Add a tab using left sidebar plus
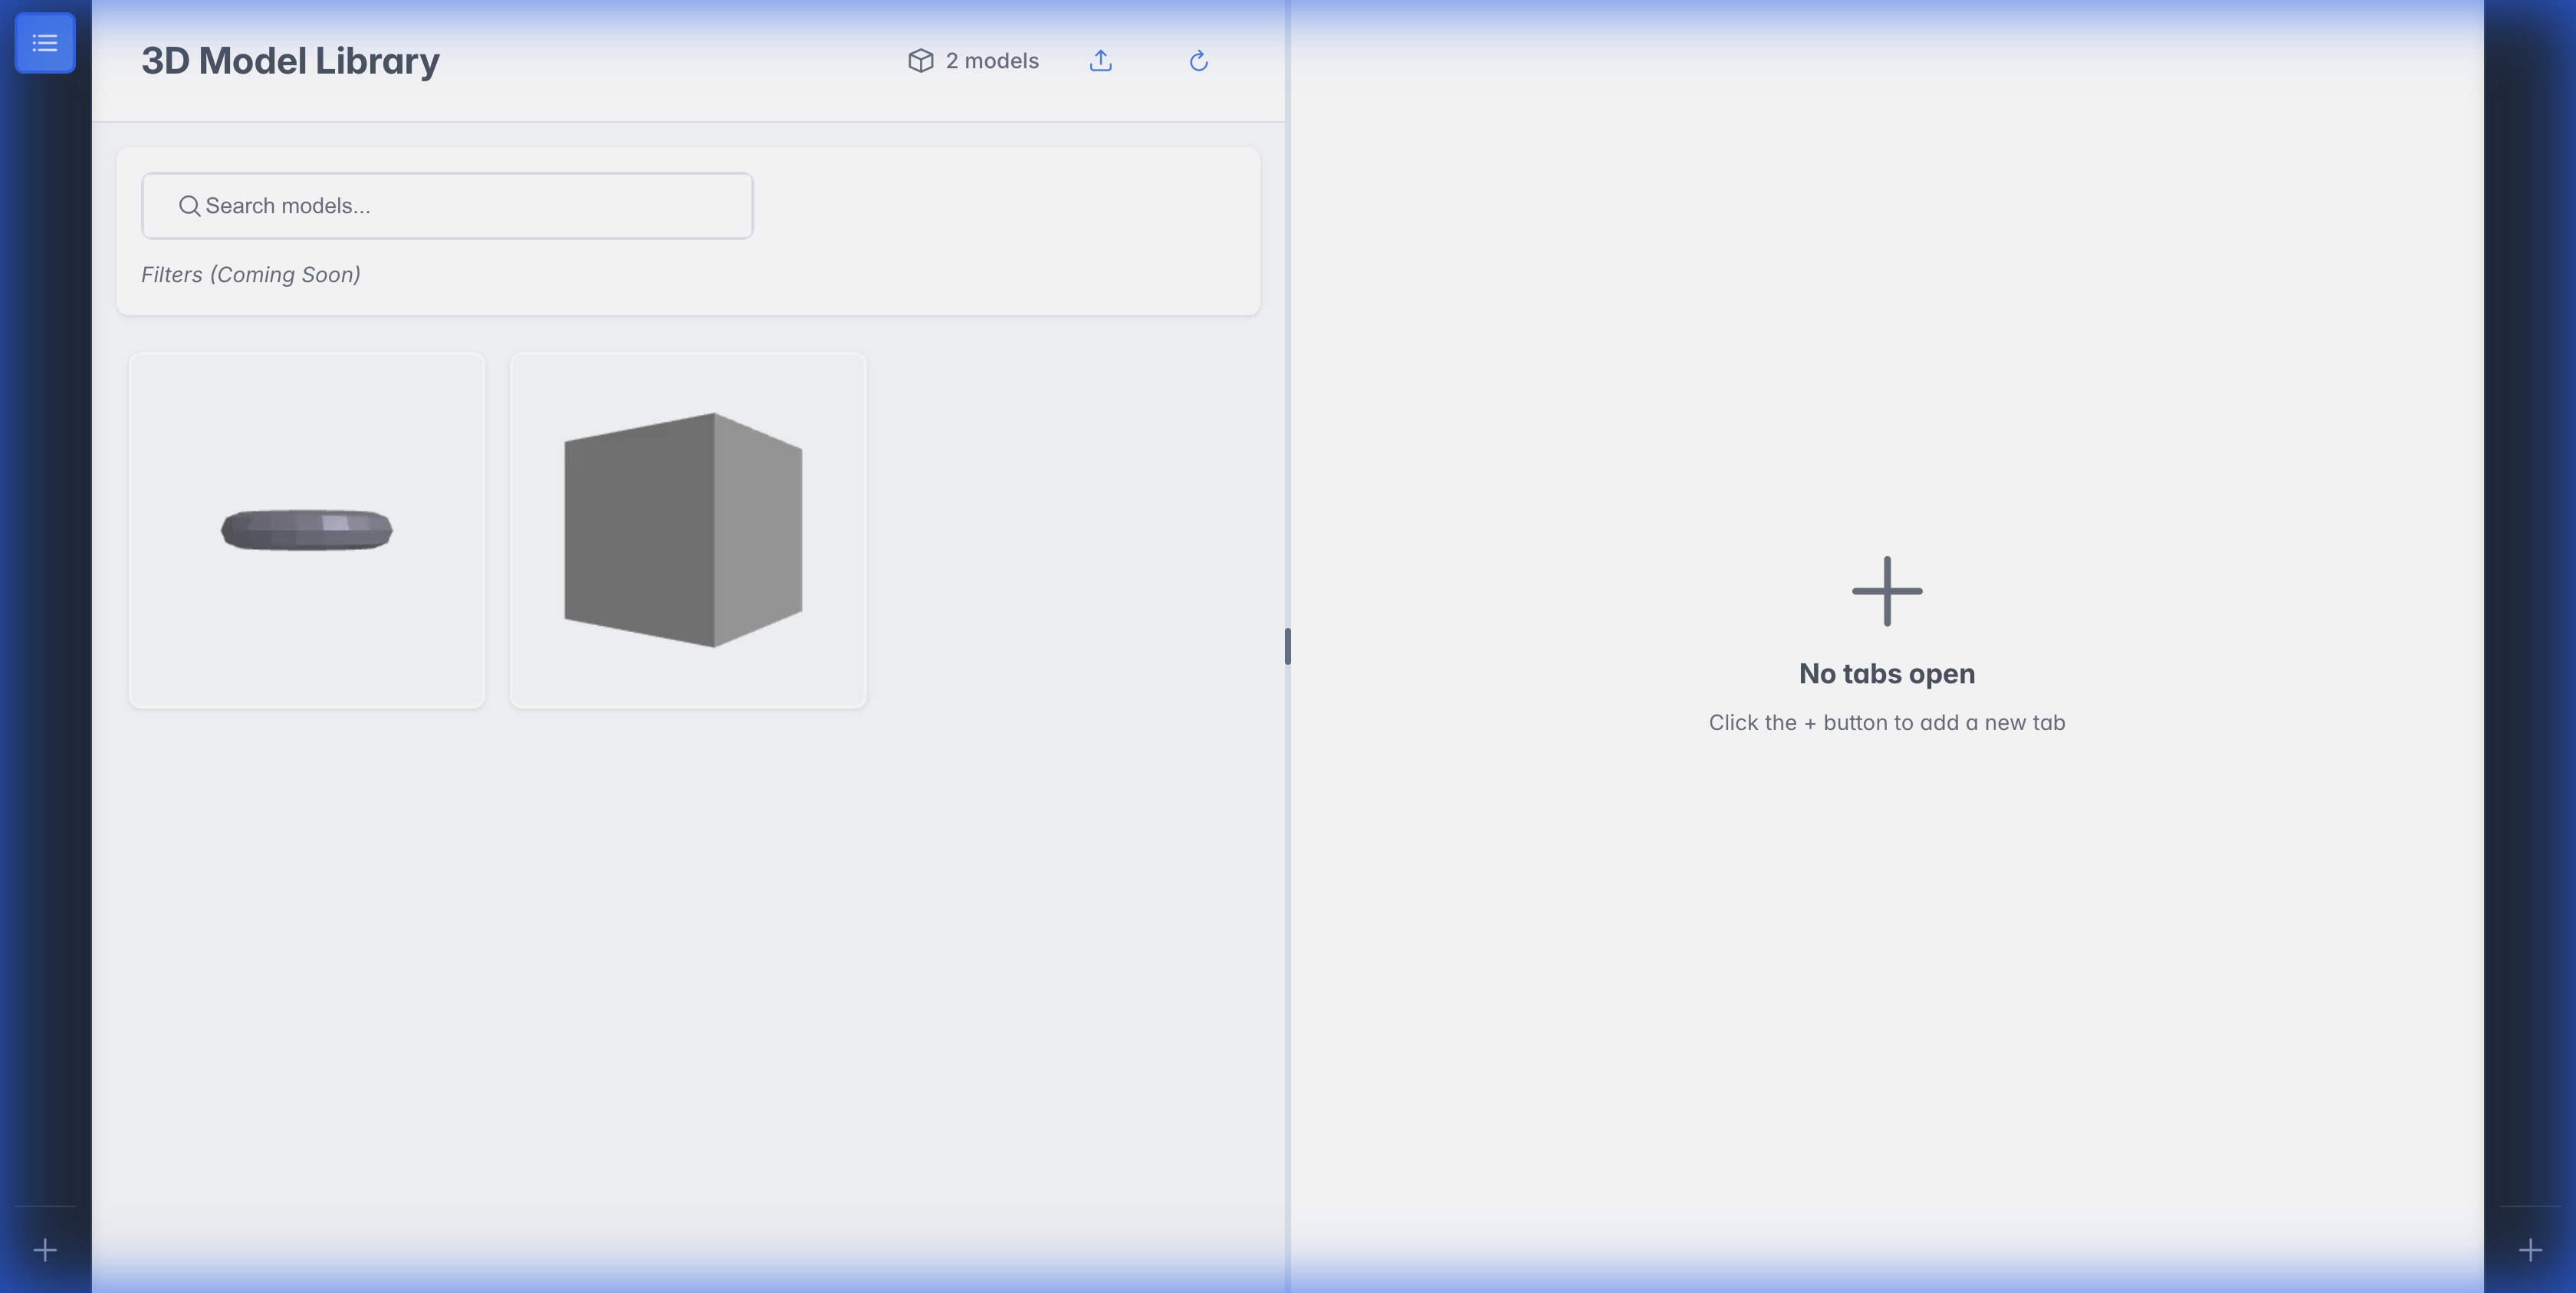The image size is (2576, 1293). pos(44,1250)
